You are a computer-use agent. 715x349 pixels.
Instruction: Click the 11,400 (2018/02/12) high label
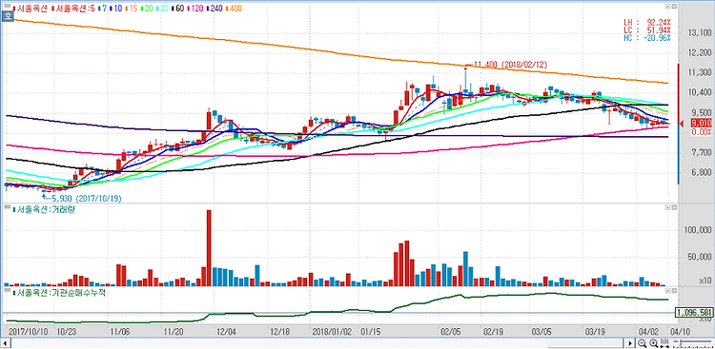512,65
